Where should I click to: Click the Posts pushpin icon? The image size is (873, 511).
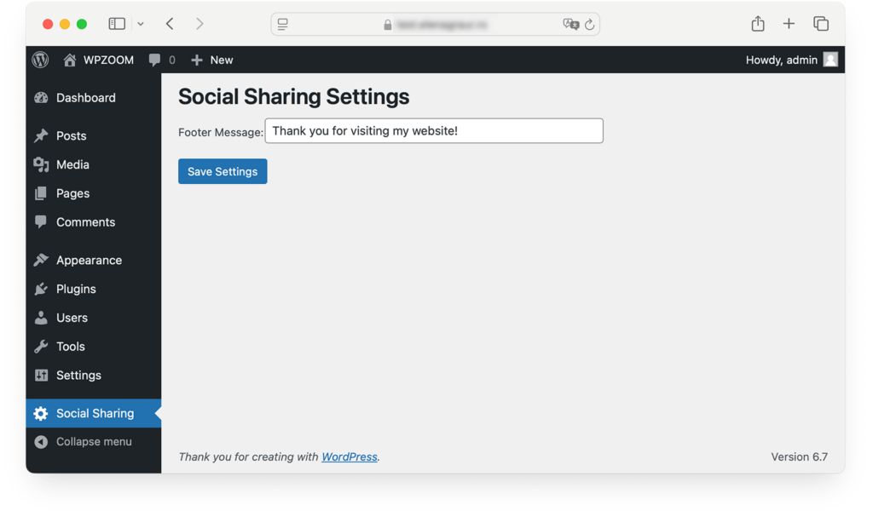pyautogui.click(x=41, y=135)
